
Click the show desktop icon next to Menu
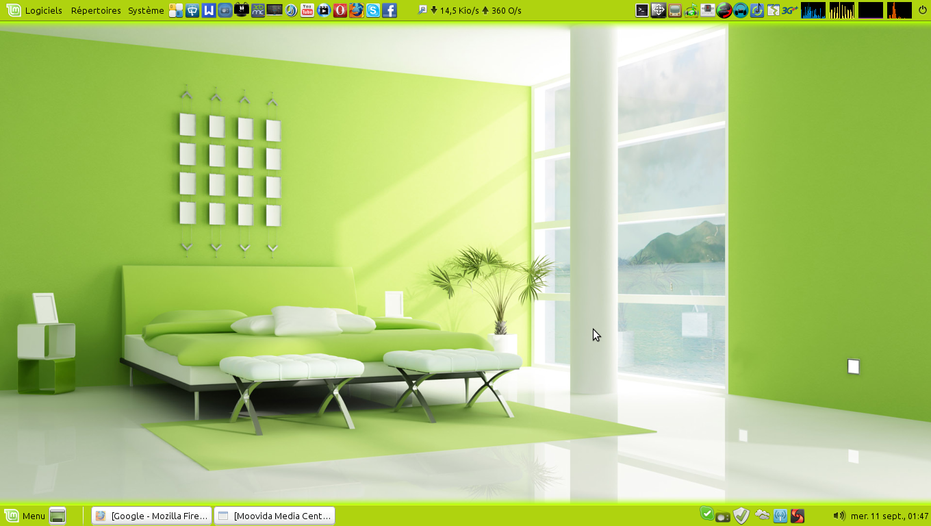[x=58, y=516]
